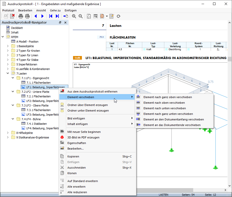Click the zoom out magnifier icon
The width and height of the screenshot is (232, 197).
pyautogui.click(x=81, y=16)
